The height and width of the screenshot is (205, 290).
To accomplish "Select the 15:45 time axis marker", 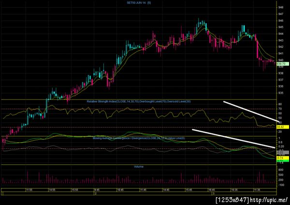I will [x=189, y=190].
